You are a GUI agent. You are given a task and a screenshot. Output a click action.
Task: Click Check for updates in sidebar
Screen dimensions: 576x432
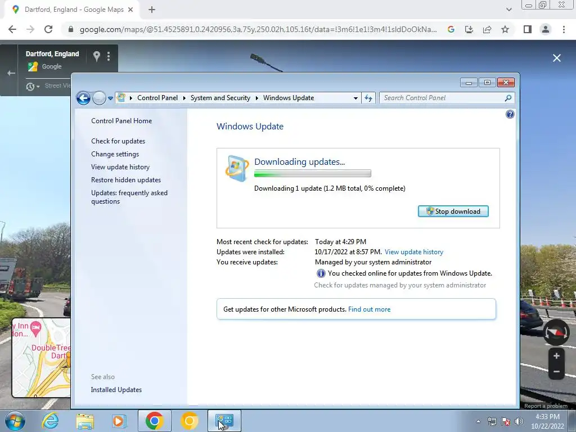coord(118,141)
